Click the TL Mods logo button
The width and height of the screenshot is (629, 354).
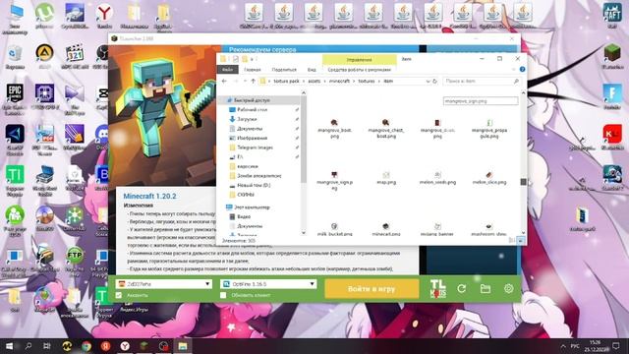[437, 288]
